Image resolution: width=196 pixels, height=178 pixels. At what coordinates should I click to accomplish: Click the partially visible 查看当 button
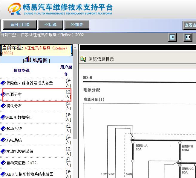(x=189, y=25)
